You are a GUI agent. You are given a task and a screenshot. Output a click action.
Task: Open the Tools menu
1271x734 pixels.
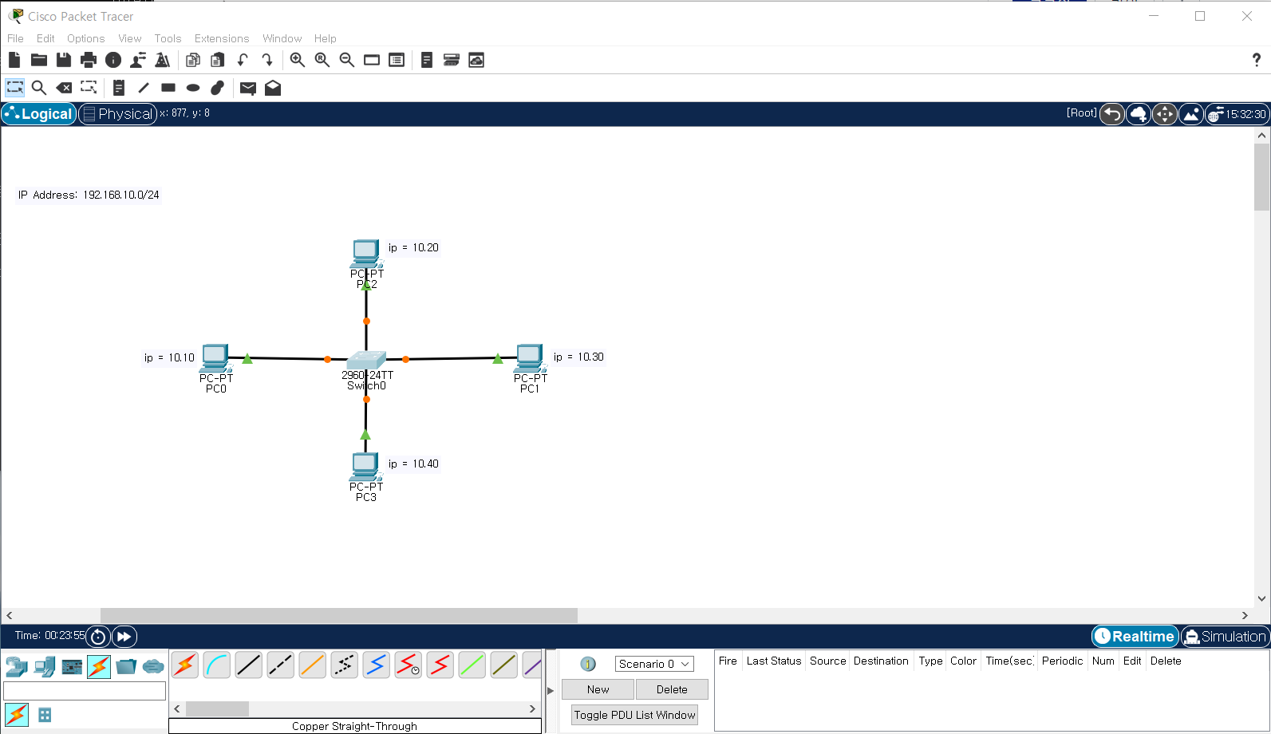[168, 38]
